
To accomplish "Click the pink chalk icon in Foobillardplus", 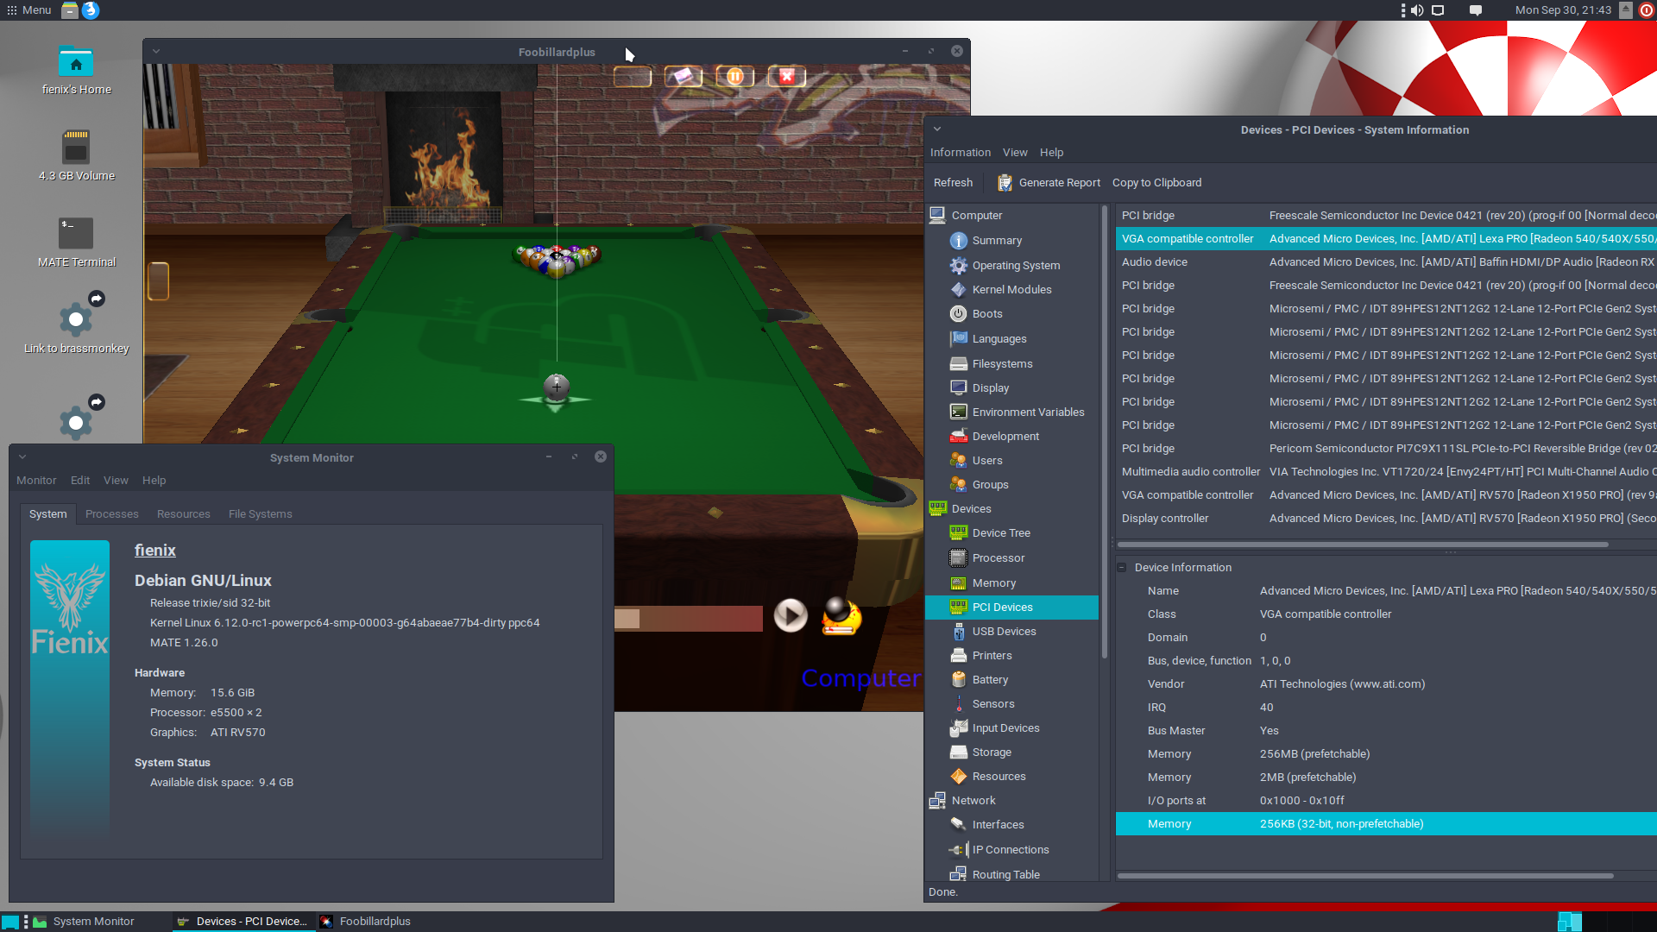I will point(684,77).
